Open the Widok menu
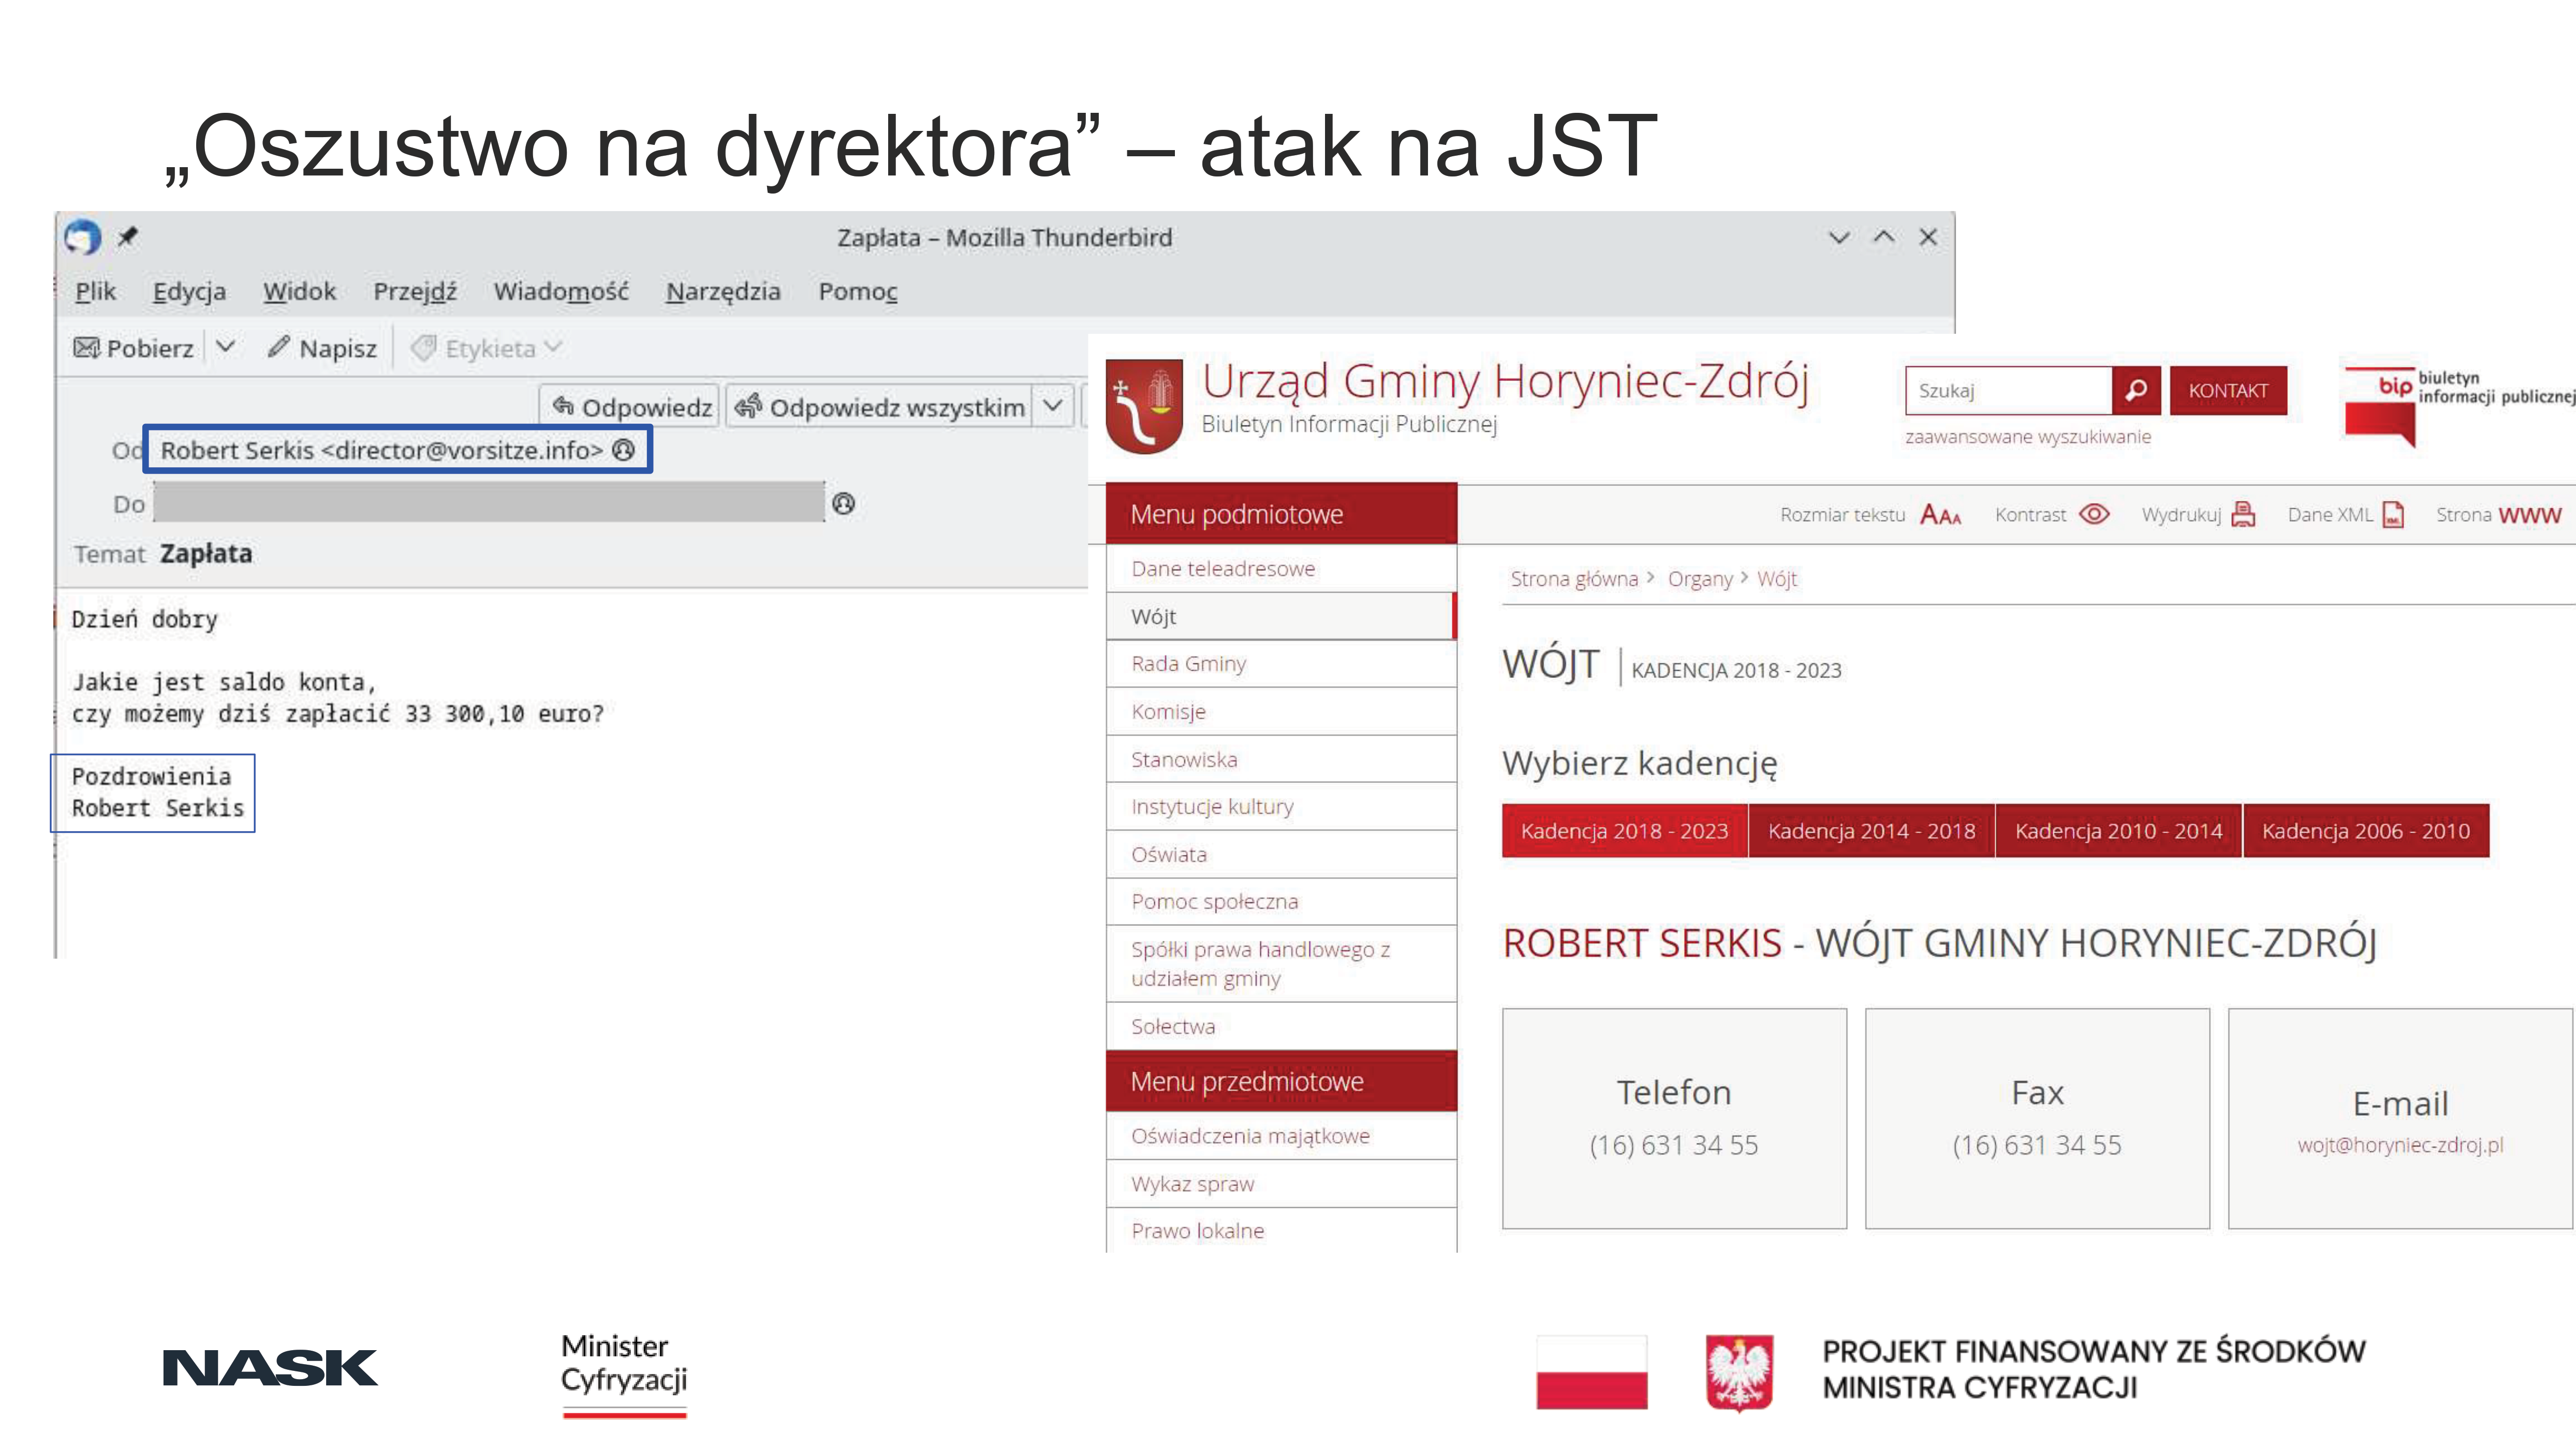 pyautogui.click(x=299, y=291)
